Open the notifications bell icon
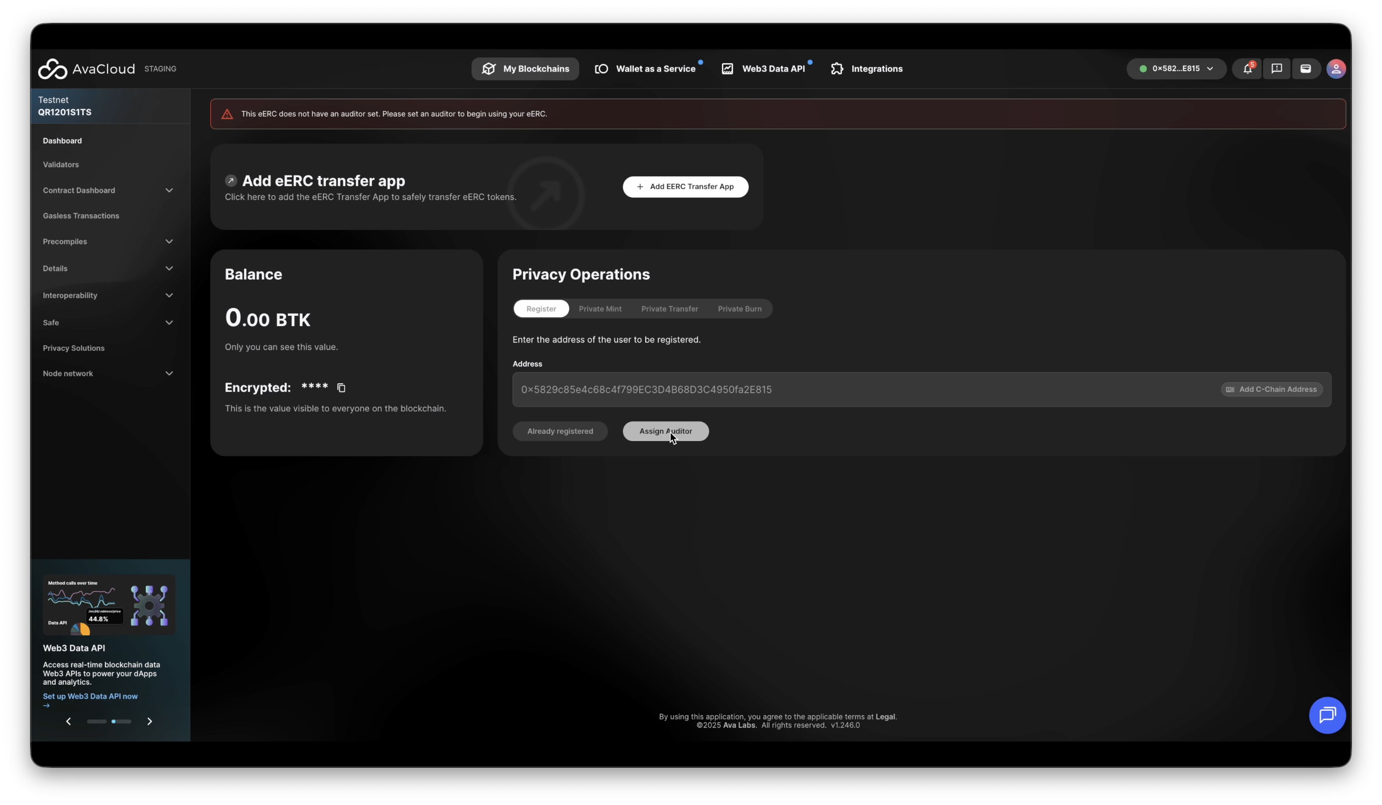 (1247, 69)
